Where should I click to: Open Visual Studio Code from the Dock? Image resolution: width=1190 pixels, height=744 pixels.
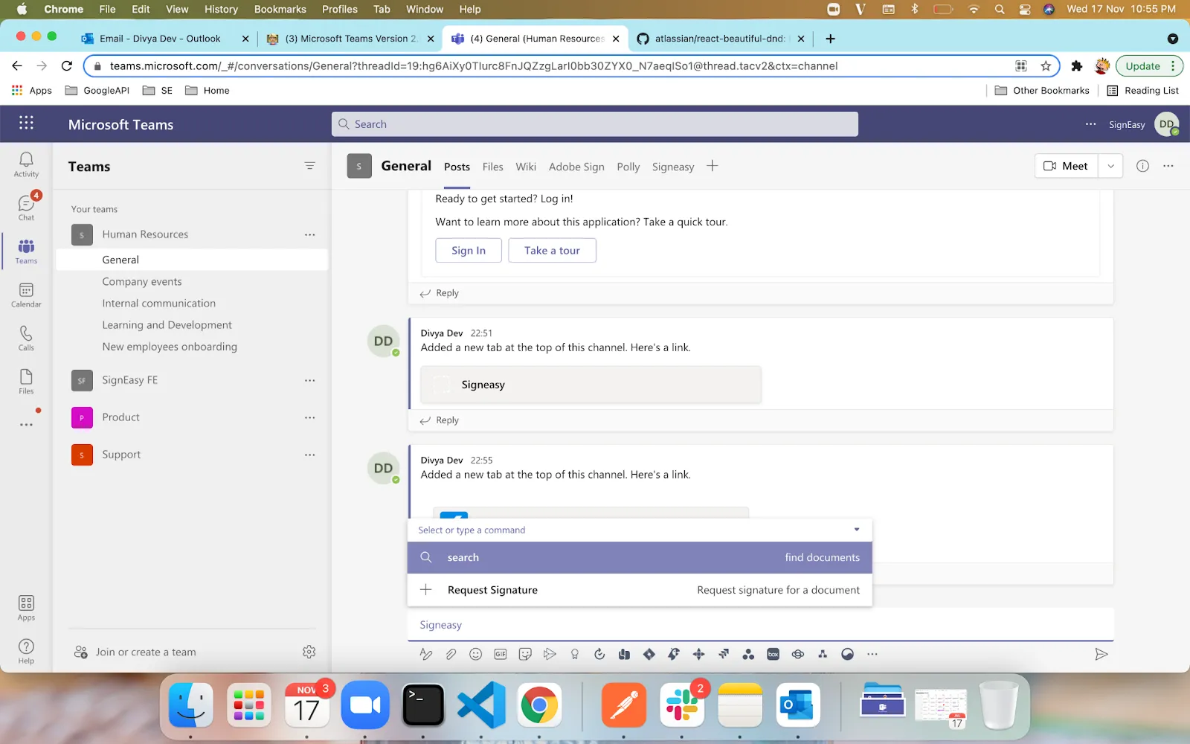point(481,705)
